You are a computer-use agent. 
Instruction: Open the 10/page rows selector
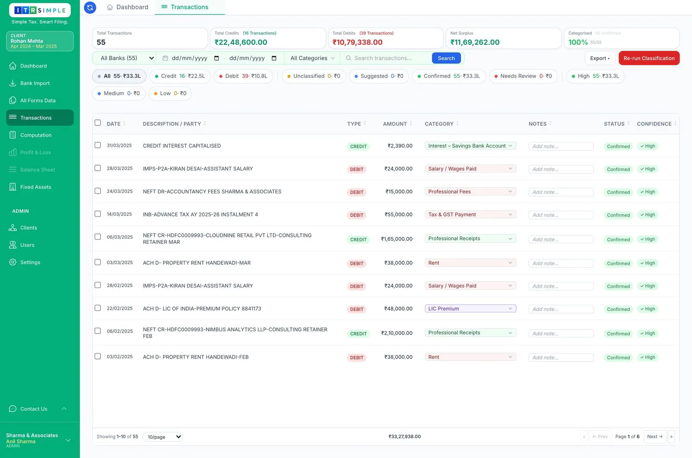click(x=163, y=437)
